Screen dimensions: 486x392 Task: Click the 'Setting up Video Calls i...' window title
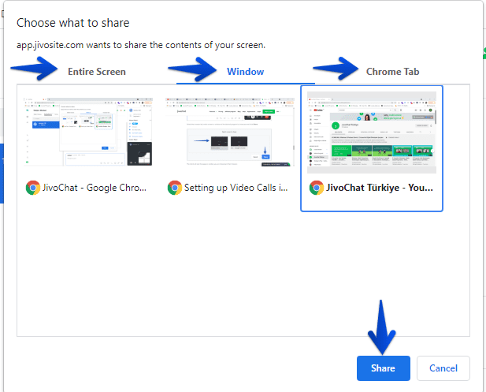(x=236, y=188)
